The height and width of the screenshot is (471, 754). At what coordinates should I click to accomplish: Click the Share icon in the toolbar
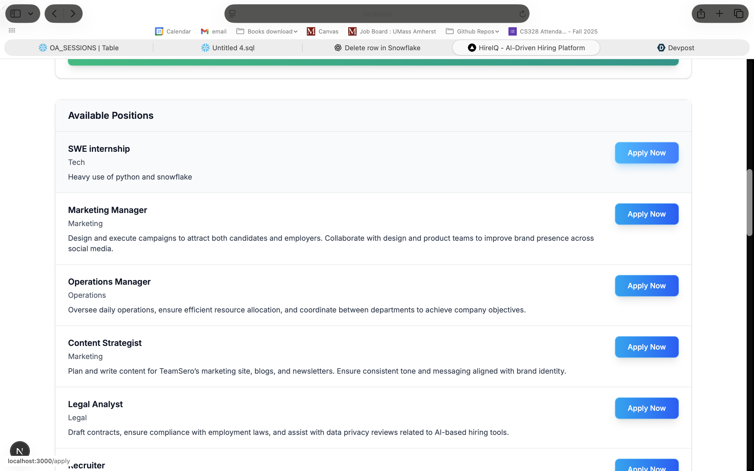[701, 14]
